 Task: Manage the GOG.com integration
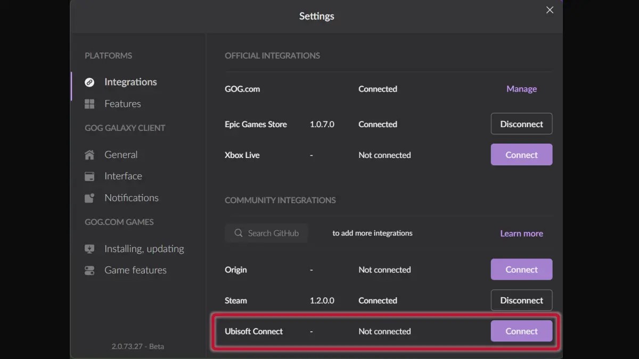[521, 88]
